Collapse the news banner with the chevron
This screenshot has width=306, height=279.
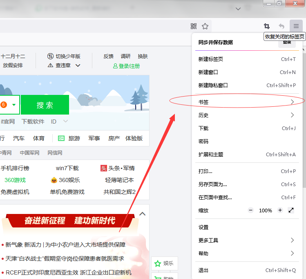click(x=143, y=214)
